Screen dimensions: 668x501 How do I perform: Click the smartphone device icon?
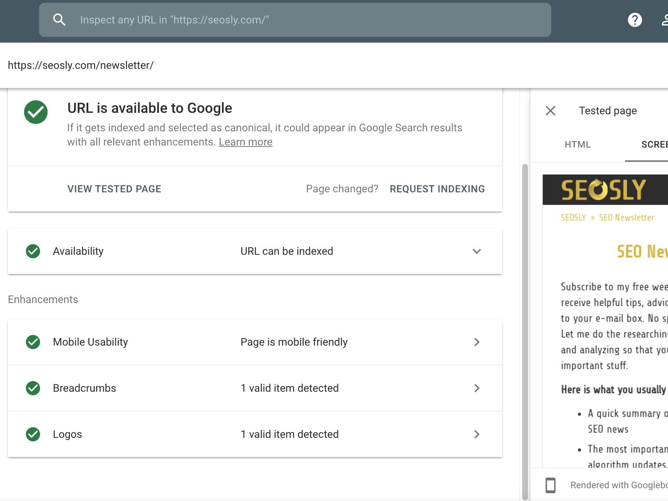coord(551,485)
